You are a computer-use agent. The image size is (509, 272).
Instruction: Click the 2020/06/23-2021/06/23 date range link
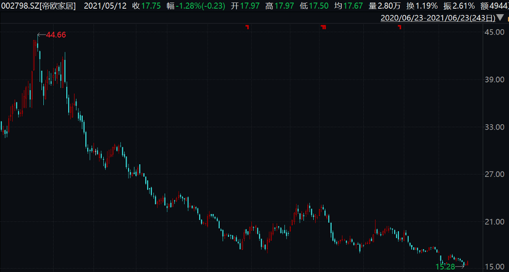coord(437,19)
